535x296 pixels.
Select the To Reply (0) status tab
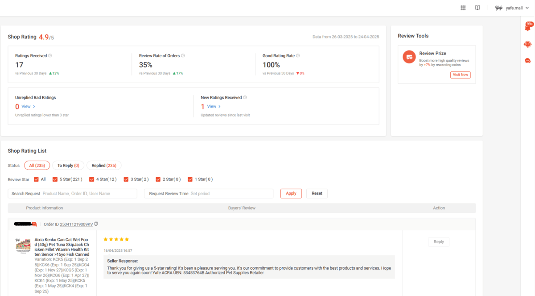(68, 165)
